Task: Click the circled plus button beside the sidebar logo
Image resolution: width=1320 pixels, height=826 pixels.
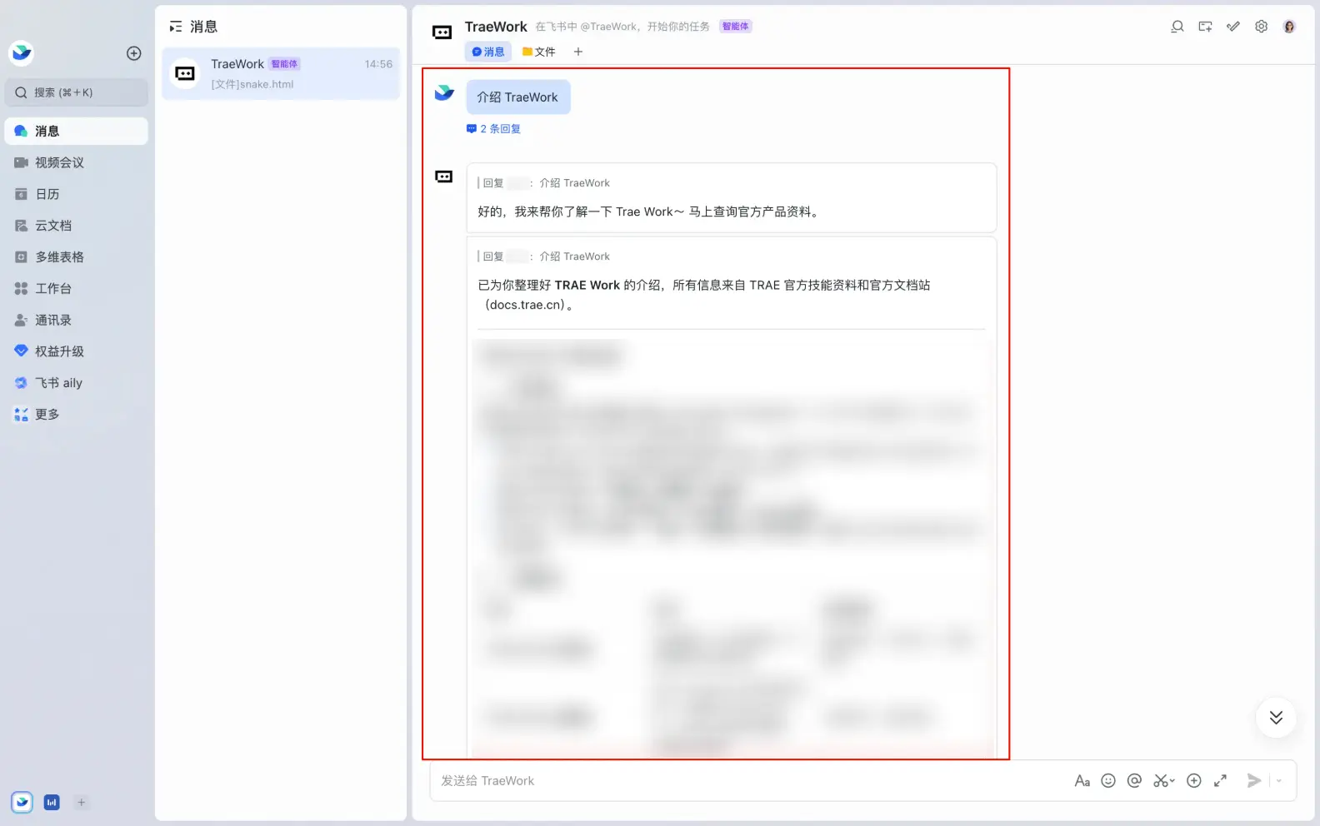Action: [x=133, y=53]
